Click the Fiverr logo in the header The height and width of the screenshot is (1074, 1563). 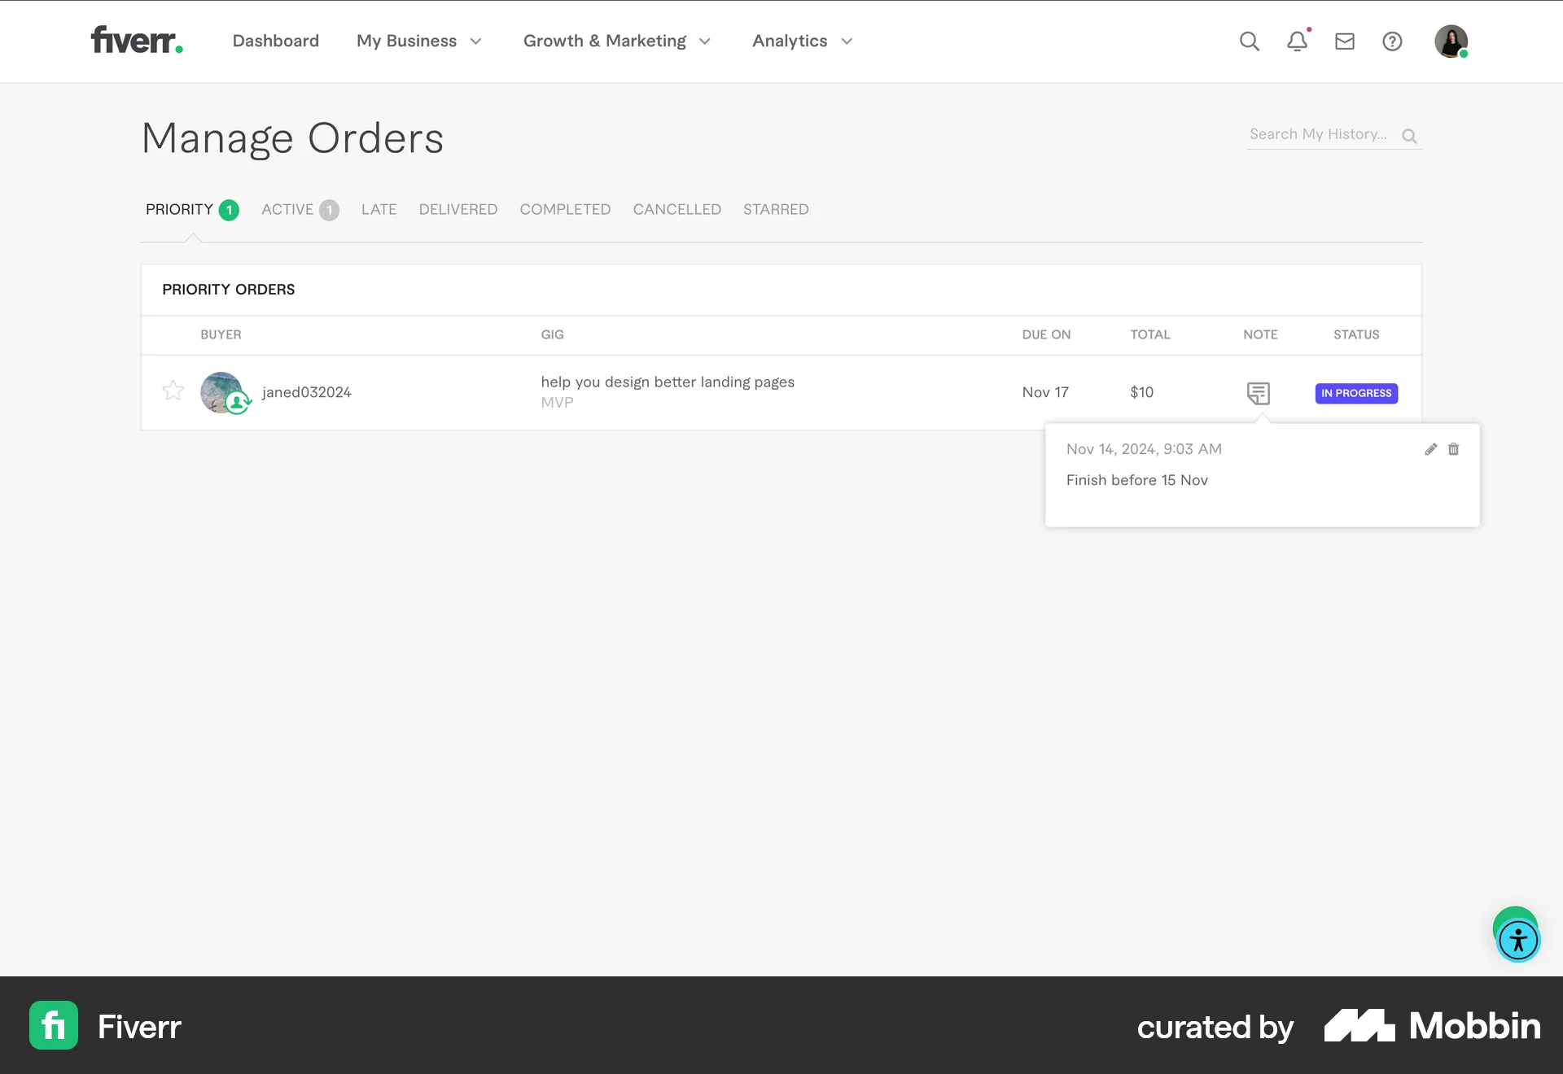136,41
